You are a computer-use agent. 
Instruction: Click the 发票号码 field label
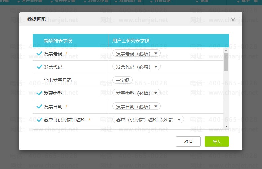(53, 53)
